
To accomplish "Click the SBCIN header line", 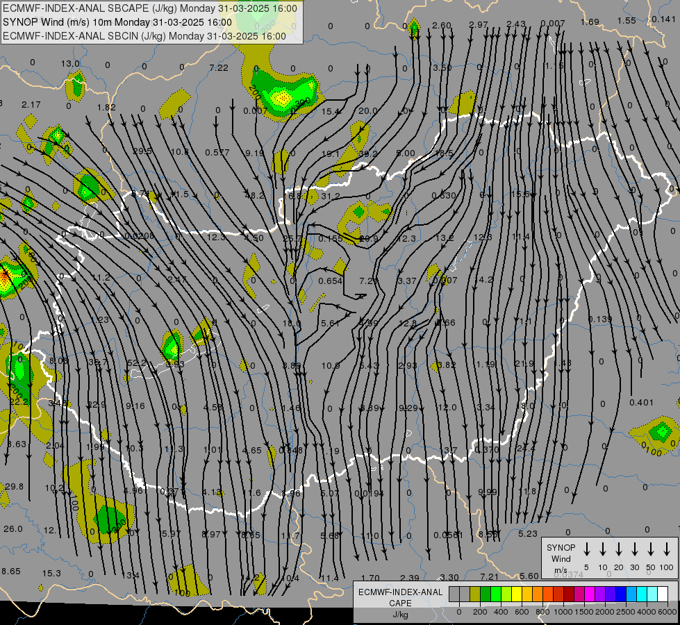I will pos(144,36).
